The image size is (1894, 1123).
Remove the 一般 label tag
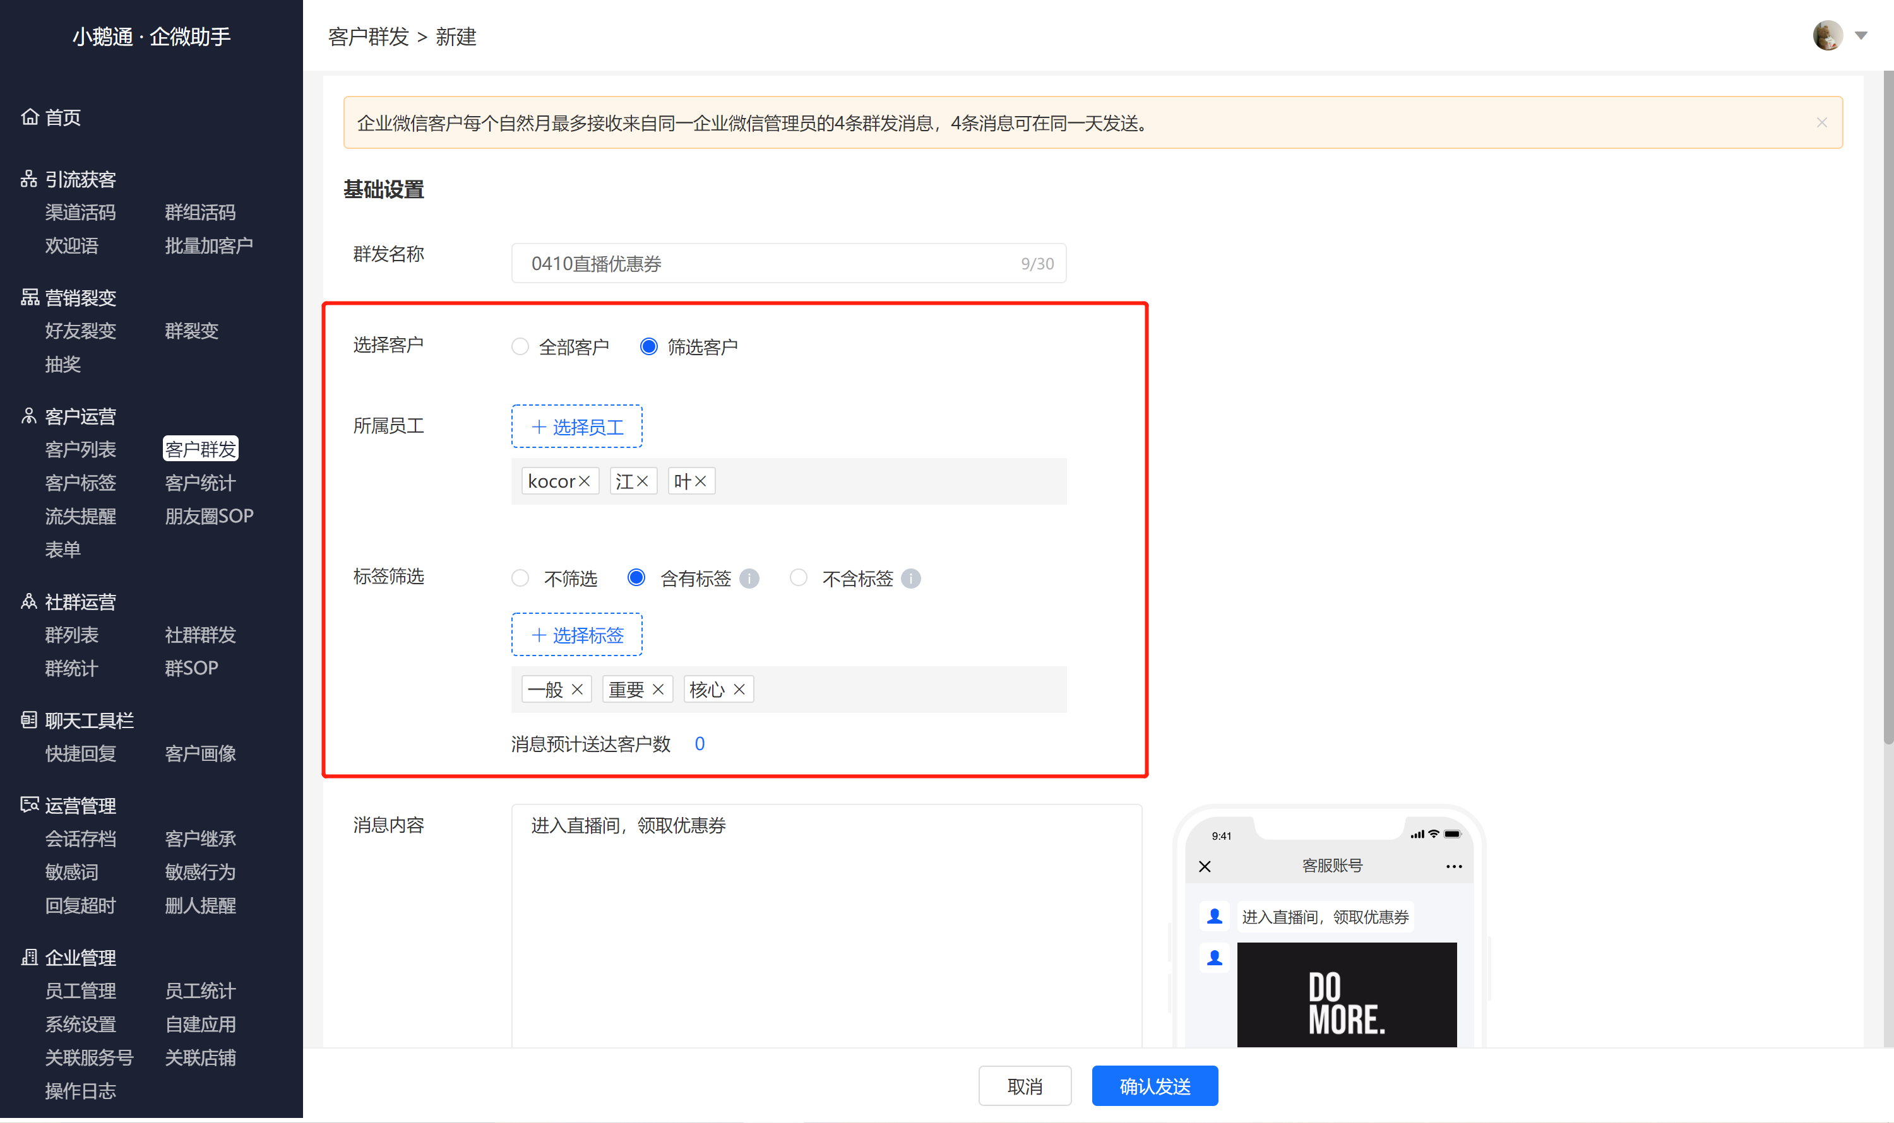tap(577, 690)
